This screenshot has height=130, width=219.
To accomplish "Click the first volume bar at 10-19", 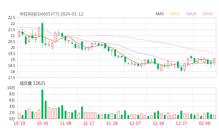I will (19, 116).
